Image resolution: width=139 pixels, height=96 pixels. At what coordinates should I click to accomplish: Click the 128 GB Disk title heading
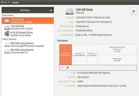84,10
